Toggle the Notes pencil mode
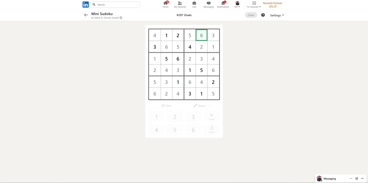Image resolution: width=368 pixels, height=183 pixels. (x=202, y=106)
